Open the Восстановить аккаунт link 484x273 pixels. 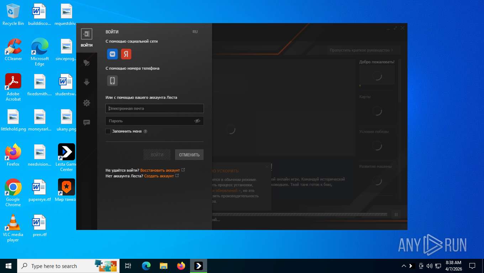160,171
